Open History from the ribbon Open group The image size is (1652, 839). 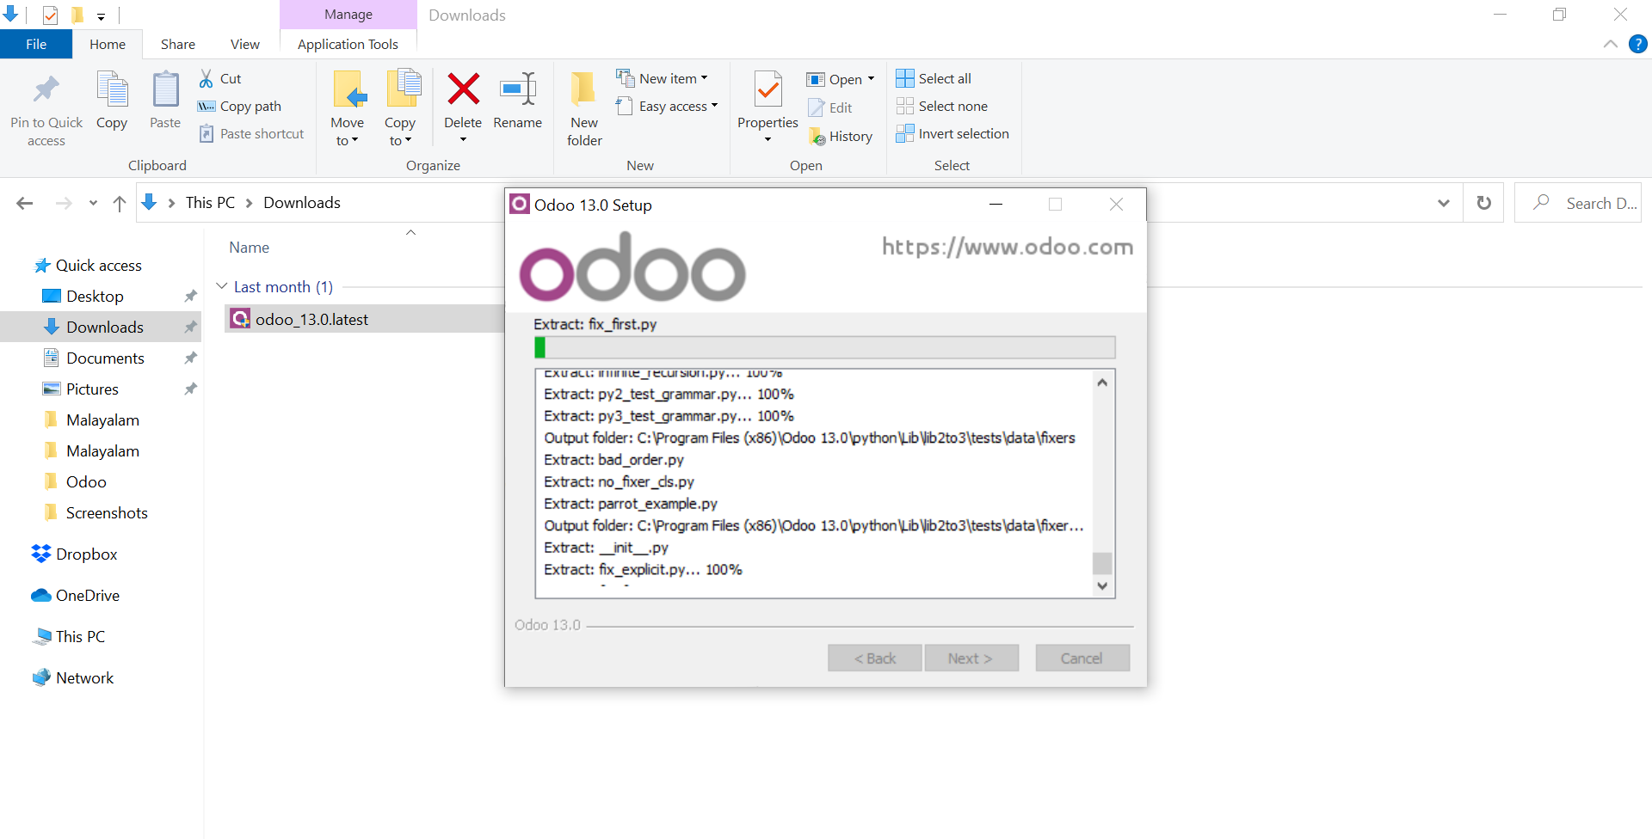(x=841, y=136)
